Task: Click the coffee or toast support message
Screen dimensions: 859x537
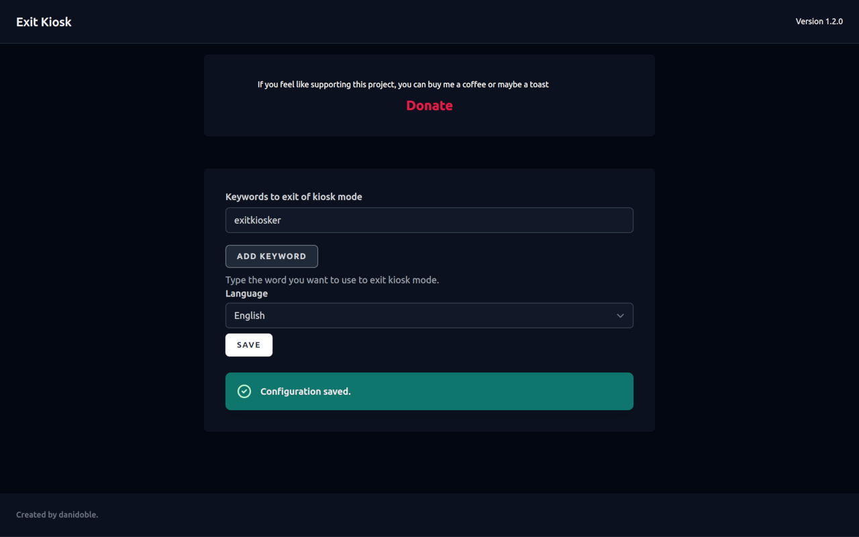Action: click(403, 85)
